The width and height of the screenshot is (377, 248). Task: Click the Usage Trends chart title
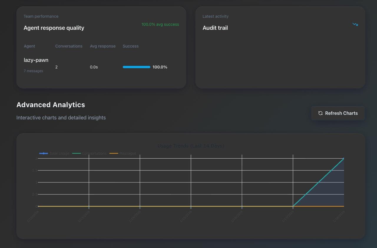pyautogui.click(x=191, y=146)
